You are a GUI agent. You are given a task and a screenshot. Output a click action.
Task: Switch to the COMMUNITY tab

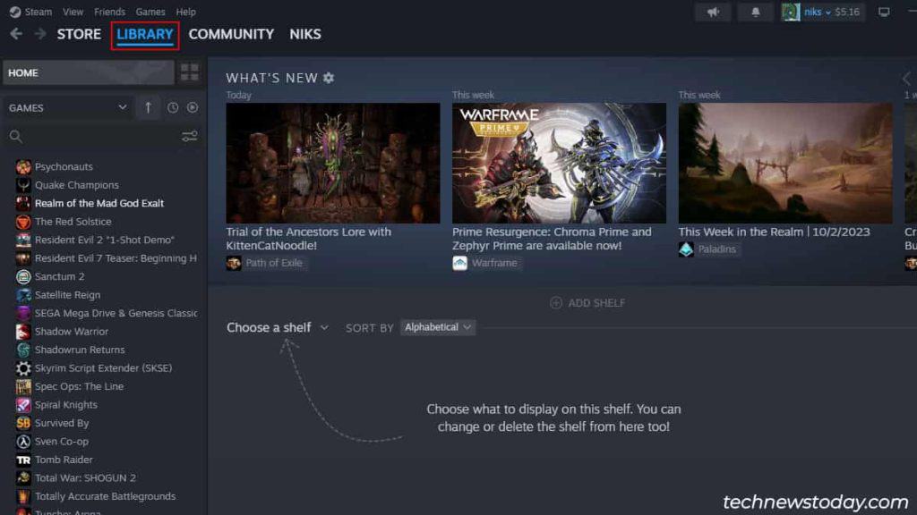click(232, 34)
